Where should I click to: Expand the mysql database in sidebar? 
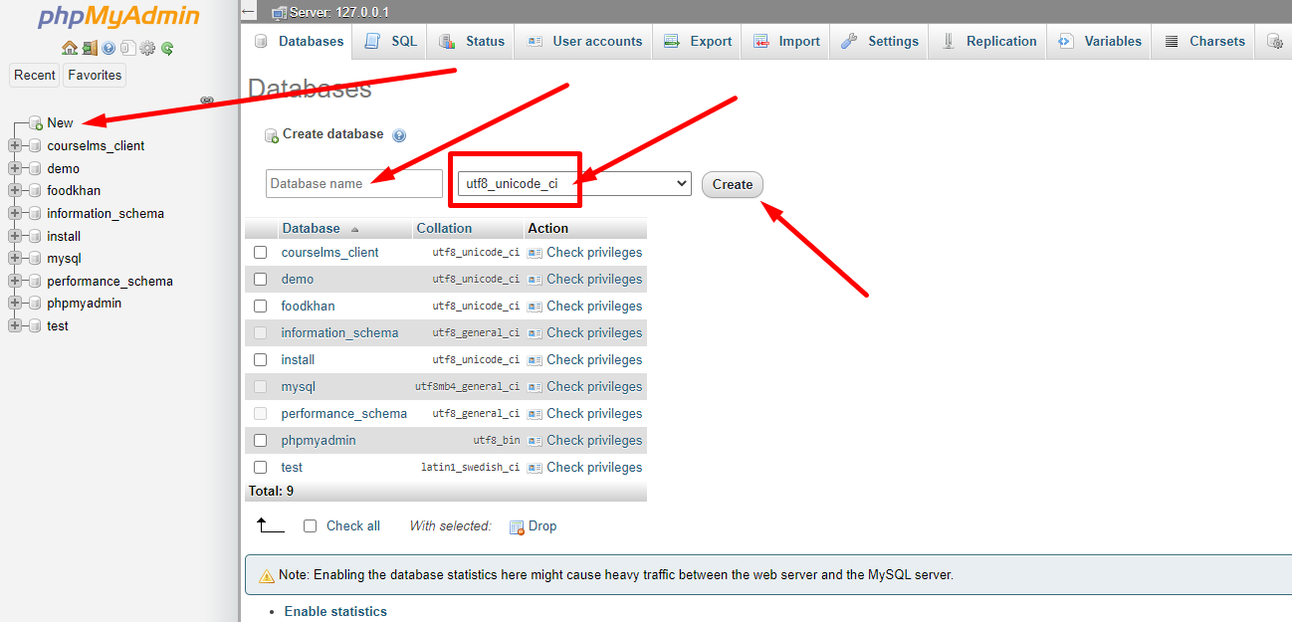15,258
